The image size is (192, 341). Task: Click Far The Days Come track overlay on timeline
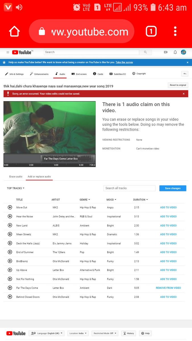point(67,159)
